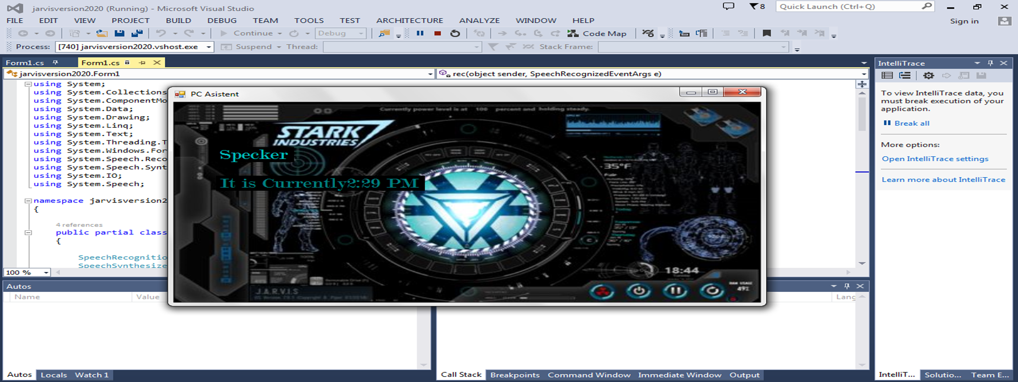Image resolution: width=1018 pixels, height=382 pixels.
Task: Click Sign in
Action: tap(964, 21)
